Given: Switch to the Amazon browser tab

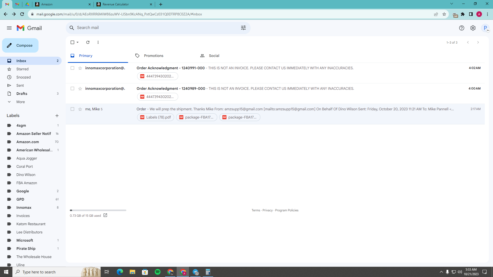Looking at the screenshot, I should 63,4.
